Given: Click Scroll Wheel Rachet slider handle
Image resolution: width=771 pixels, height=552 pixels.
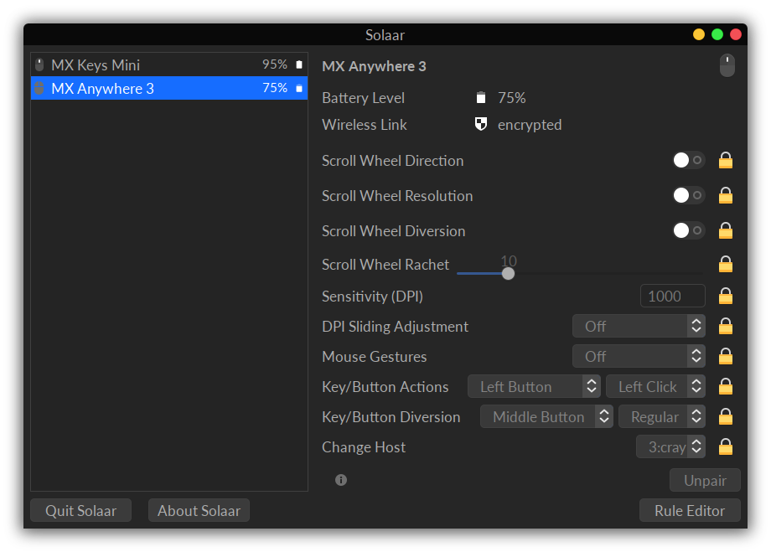Looking at the screenshot, I should [x=508, y=273].
